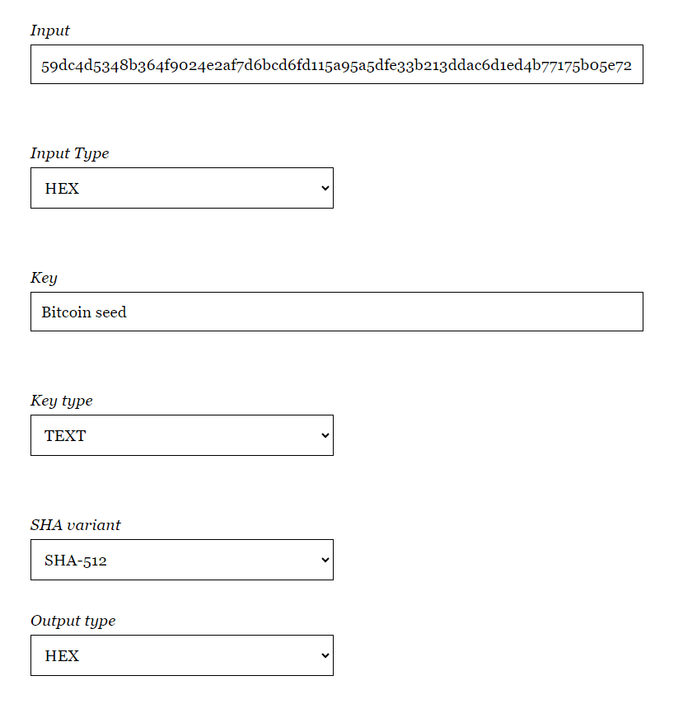Viewport: 683px width, 704px height.
Task: Click the arrow on Input Type dropdown
Action: tap(325, 188)
